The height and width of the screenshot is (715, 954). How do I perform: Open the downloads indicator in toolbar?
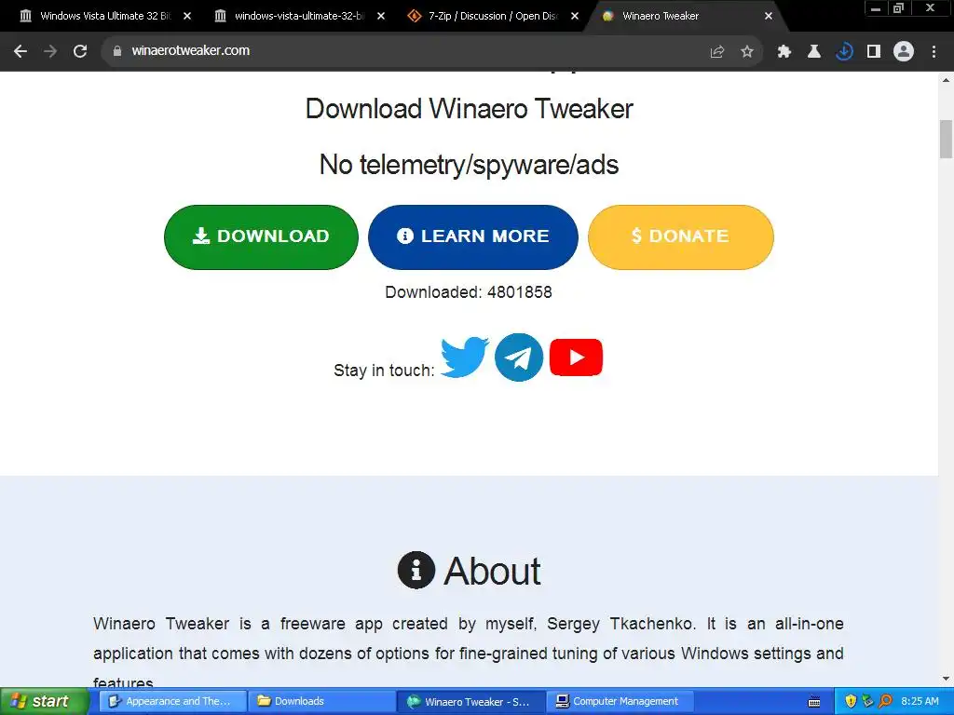tap(844, 52)
